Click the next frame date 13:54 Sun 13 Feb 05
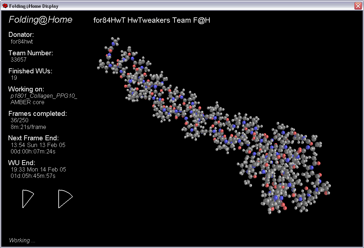This screenshot has width=364, height=248. coord(38,145)
